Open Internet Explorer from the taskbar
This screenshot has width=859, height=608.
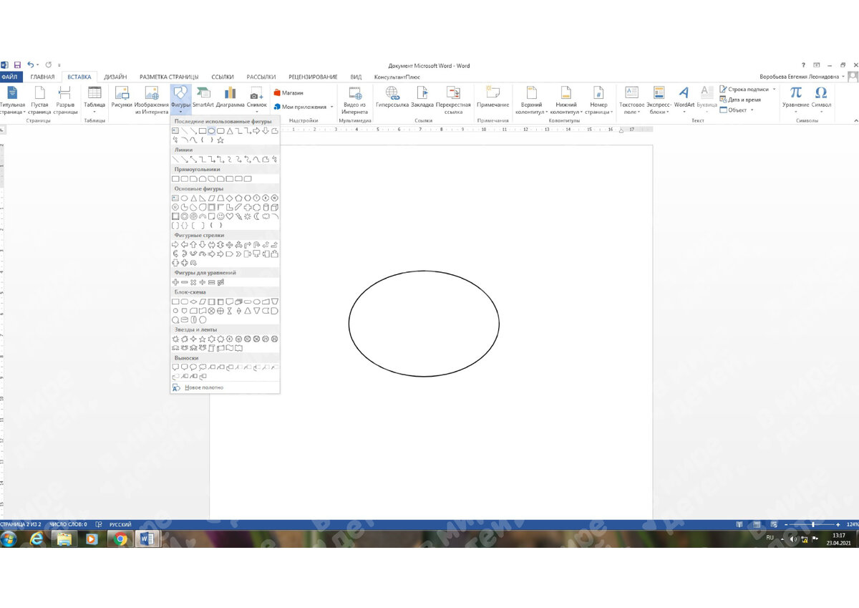pyautogui.click(x=37, y=539)
